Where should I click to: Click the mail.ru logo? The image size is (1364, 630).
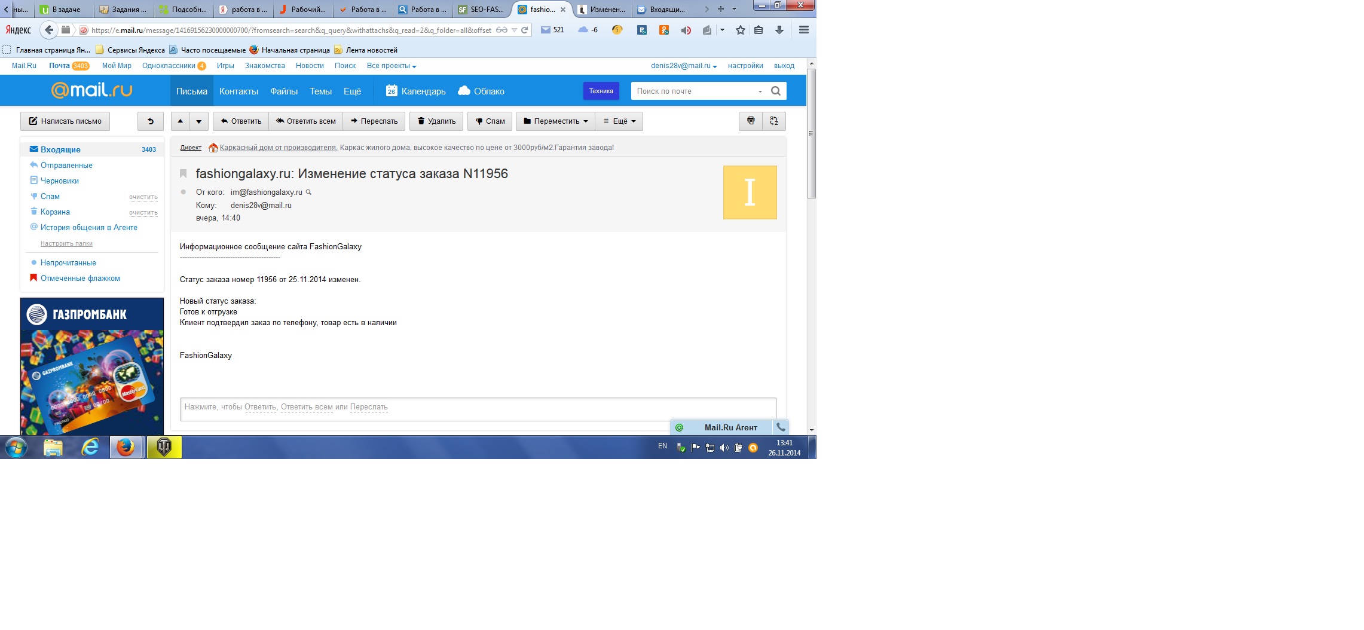91,90
